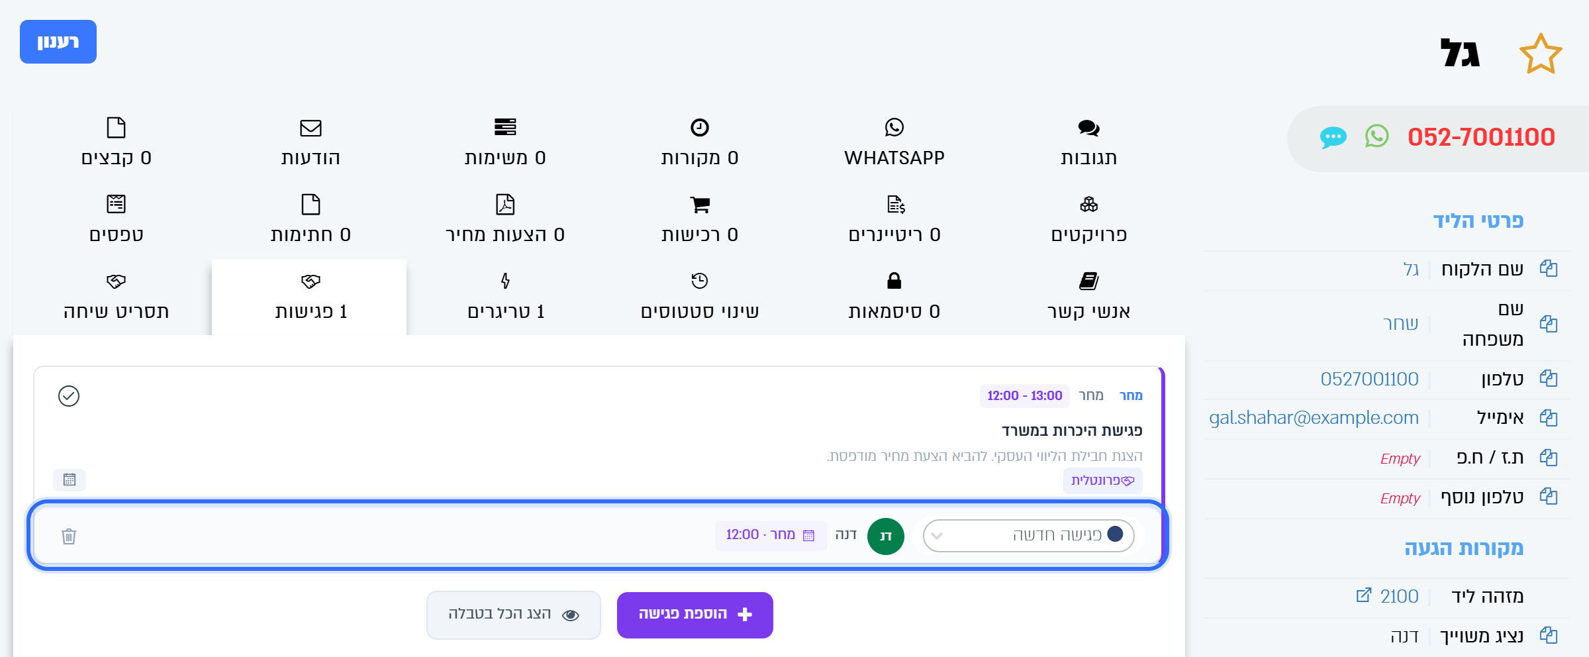Delete meeting using trash icon
Viewport: 1589px width, 657px height.
[x=69, y=536]
